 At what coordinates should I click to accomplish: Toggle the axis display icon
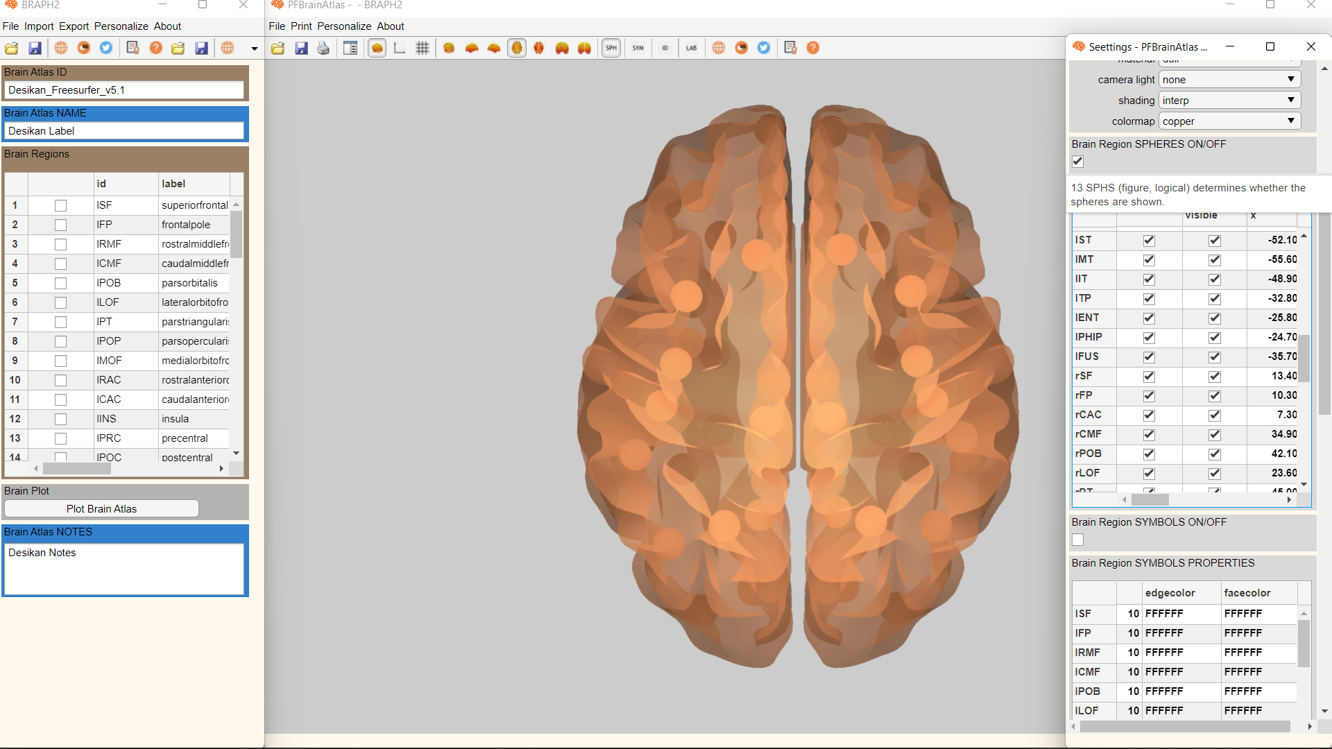400,48
